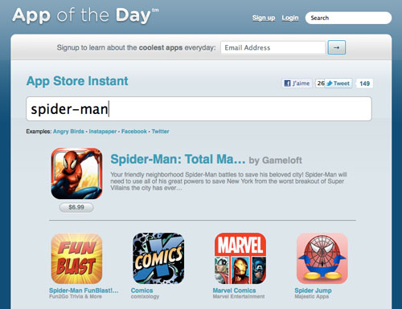Submit the email with the arrow button
Image resolution: width=402 pixels, height=309 pixels.
(x=337, y=47)
